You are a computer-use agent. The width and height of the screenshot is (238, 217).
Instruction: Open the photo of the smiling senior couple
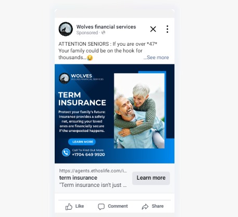139,111
